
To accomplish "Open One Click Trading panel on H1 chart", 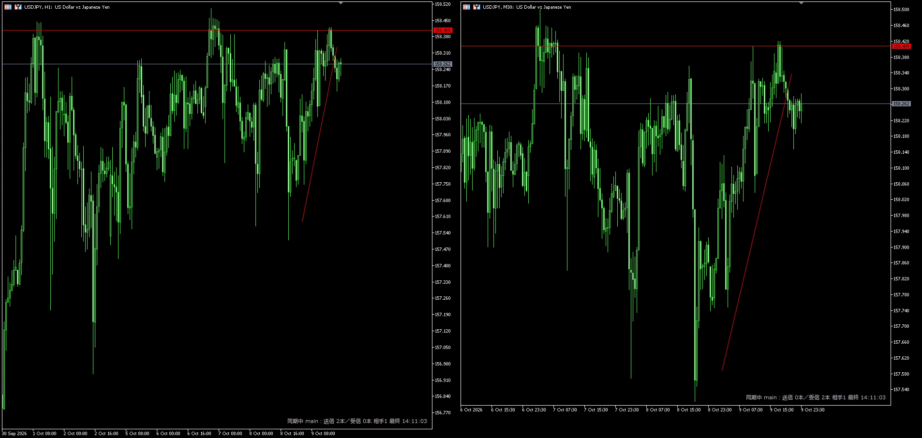I will [8, 7].
